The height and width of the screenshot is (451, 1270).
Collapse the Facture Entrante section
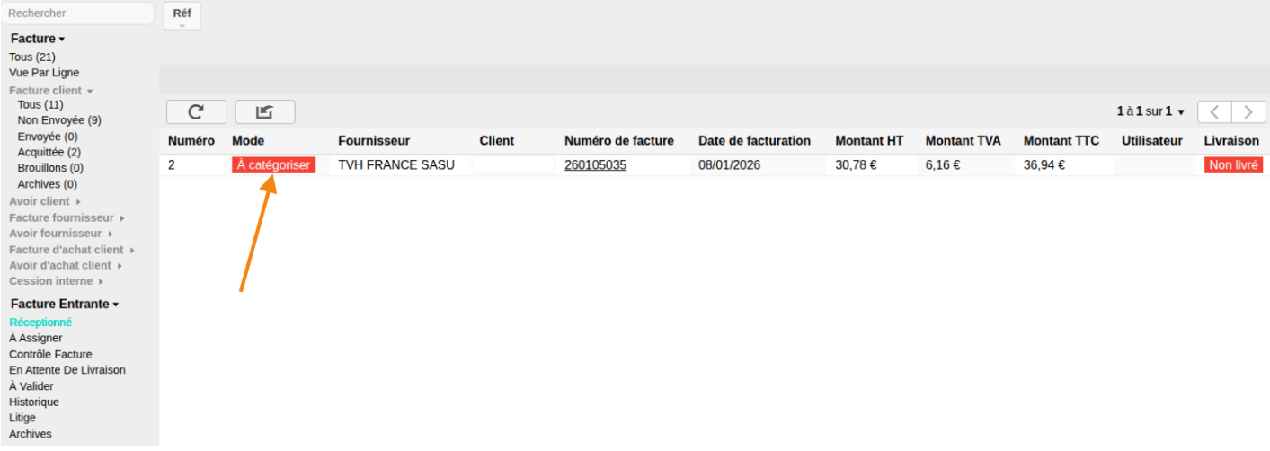(x=65, y=305)
